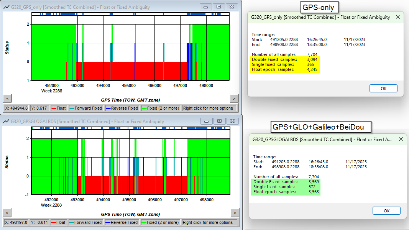This screenshot has height=230, width=409.
Task: Click Single fixed samples value 365
Action: coord(310,64)
